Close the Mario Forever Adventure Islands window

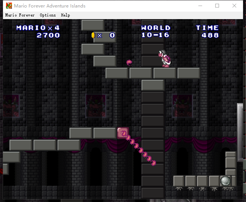point(234,6)
